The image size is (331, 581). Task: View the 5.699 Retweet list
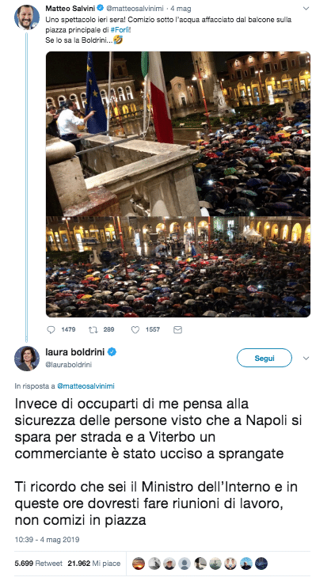(x=39, y=564)
